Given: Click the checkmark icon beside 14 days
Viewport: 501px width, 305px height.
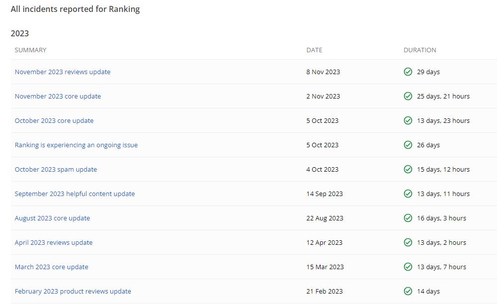Looking at the screenshot, I should point(408,291).
